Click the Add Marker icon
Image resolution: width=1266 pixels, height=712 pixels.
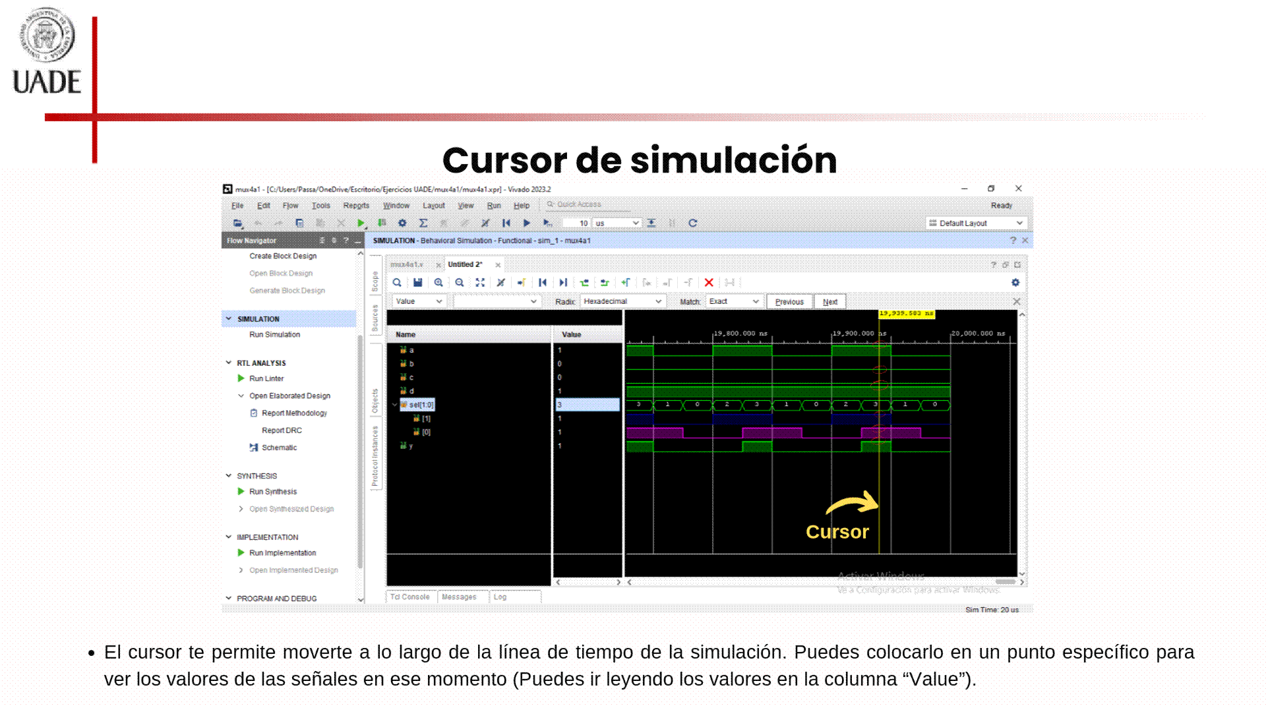click(625, 283)
